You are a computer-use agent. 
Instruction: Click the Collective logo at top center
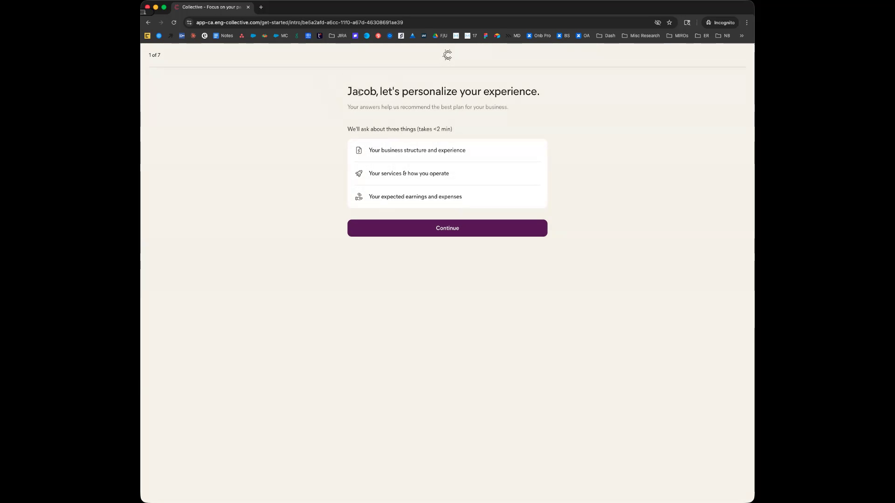(447, 55)
